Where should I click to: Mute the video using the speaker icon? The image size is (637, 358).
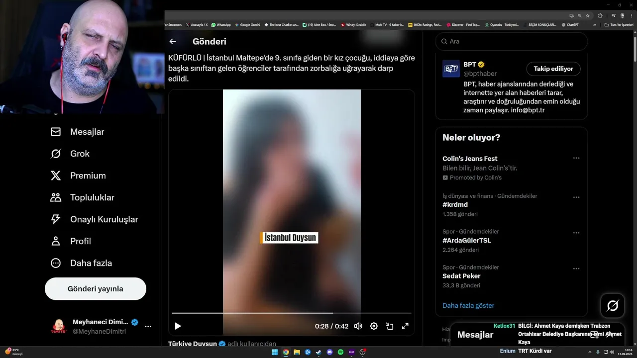click(358, 326)
